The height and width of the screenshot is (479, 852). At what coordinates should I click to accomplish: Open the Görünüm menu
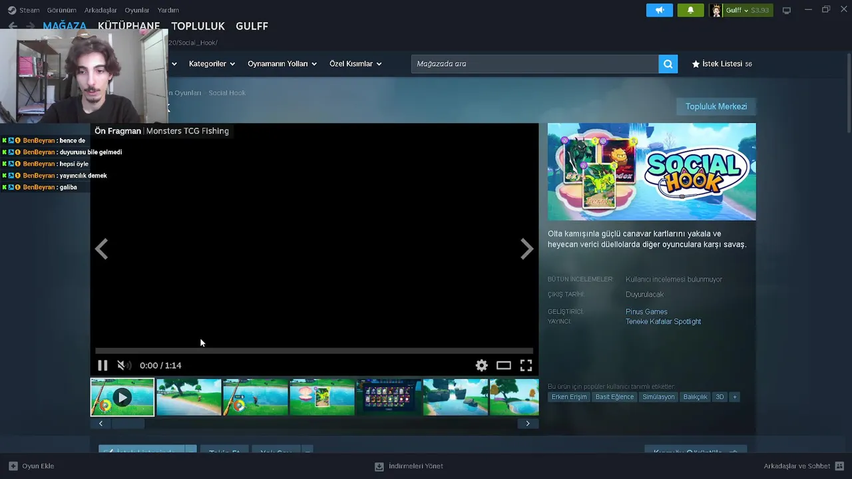point(62,10)
